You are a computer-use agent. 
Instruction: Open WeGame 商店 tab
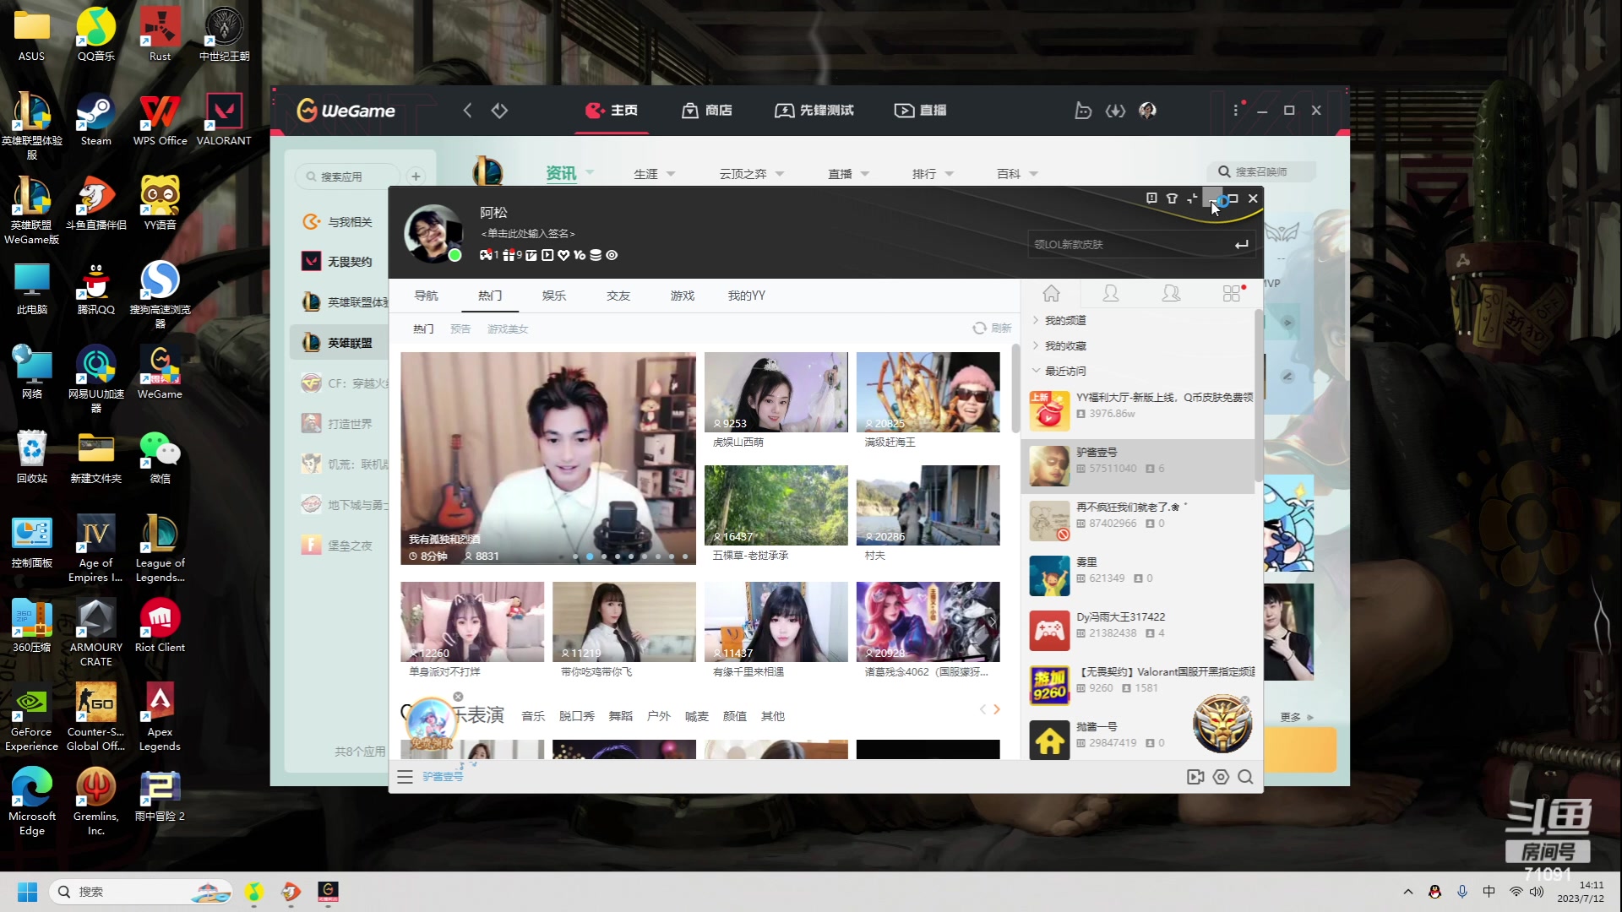click(707, 111)
